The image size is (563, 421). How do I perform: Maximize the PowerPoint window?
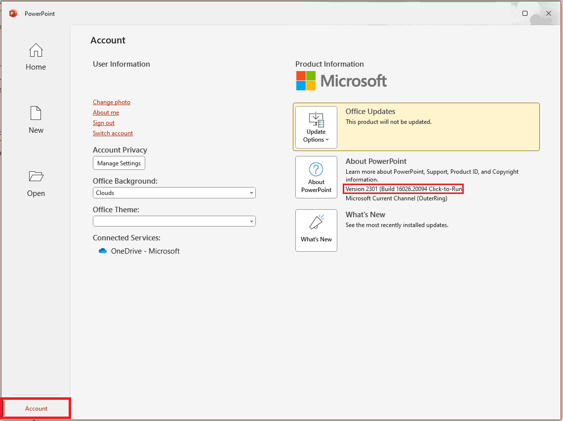524,13
